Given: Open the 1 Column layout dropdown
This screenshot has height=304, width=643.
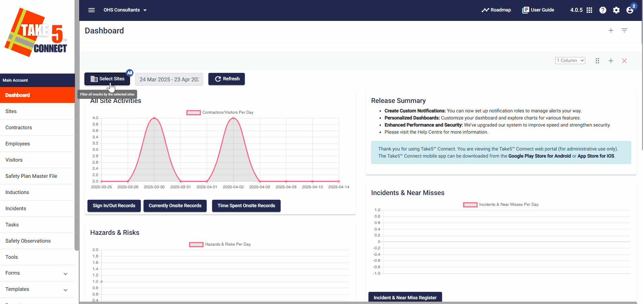Looking at the screenshot, I should click(x=570, y=60).
